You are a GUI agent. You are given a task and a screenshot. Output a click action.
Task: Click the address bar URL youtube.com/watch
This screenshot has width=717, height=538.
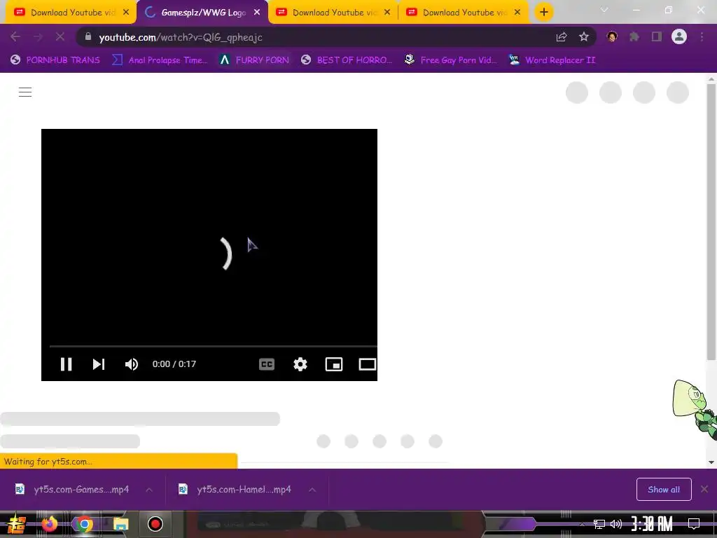(x=181, y=37)
